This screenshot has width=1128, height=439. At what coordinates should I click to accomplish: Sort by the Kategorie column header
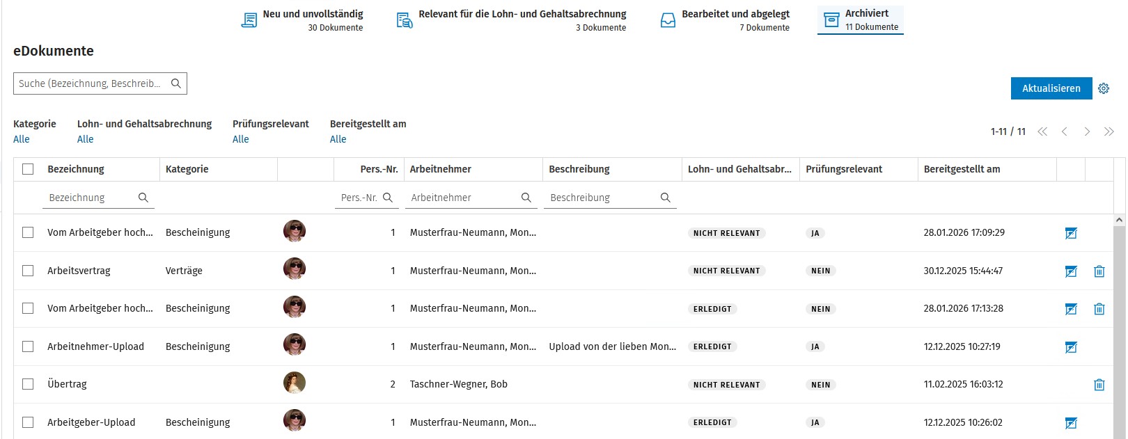(x=187, y=169)
